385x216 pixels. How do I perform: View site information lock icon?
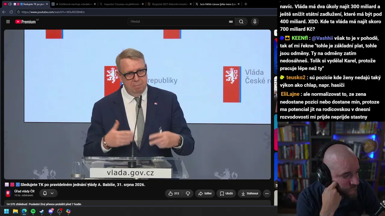18,12
